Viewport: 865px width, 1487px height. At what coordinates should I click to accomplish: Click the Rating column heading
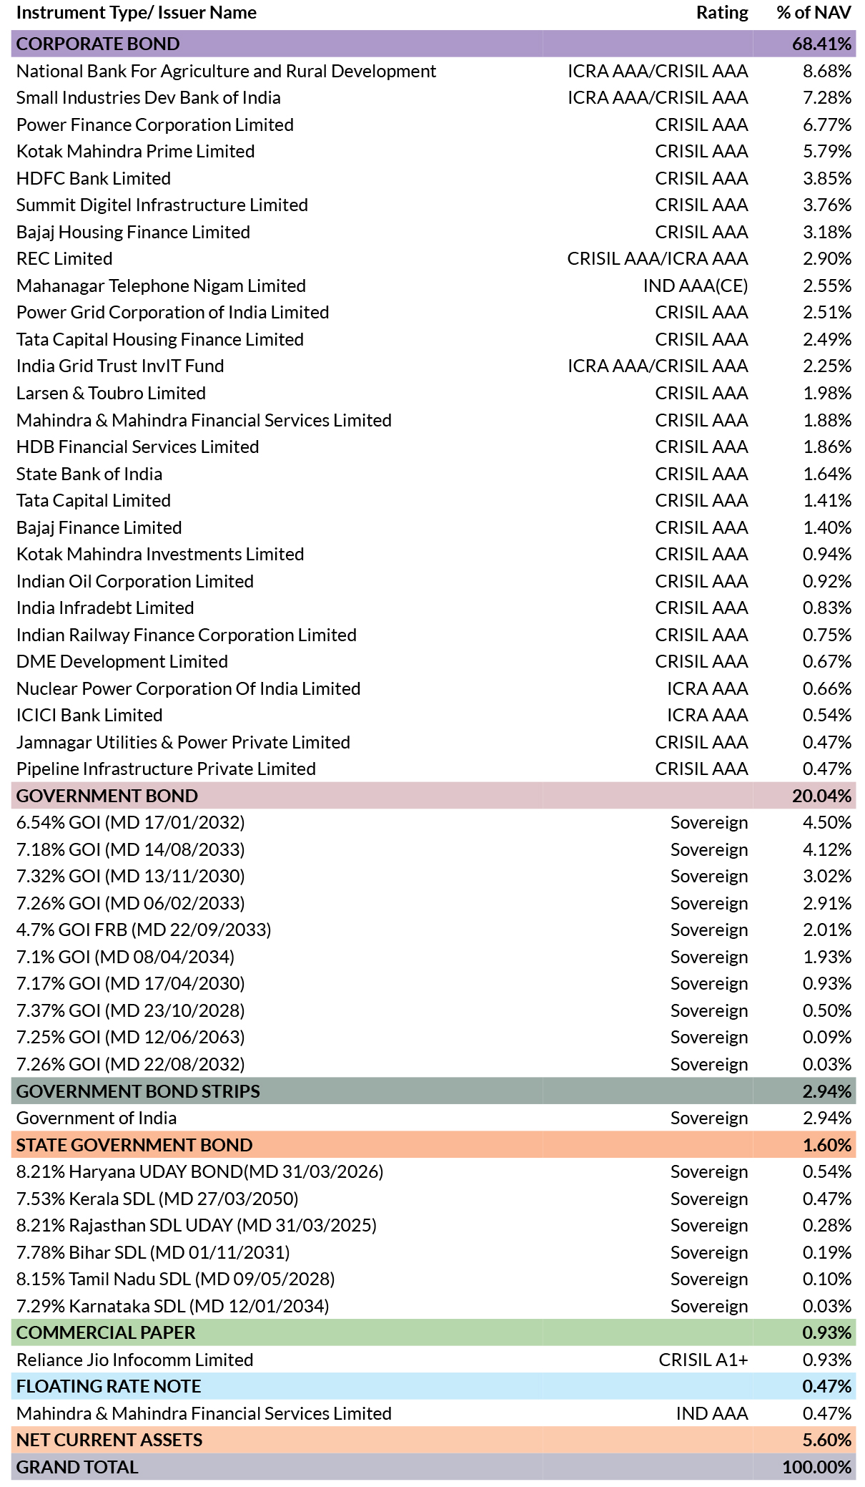point(722,13)
